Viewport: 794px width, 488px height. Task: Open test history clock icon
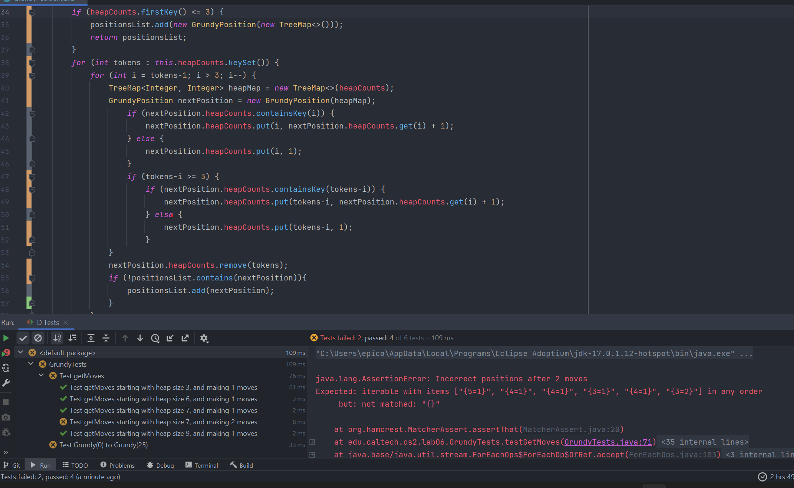pyautogui.click(x=155, y=338)
